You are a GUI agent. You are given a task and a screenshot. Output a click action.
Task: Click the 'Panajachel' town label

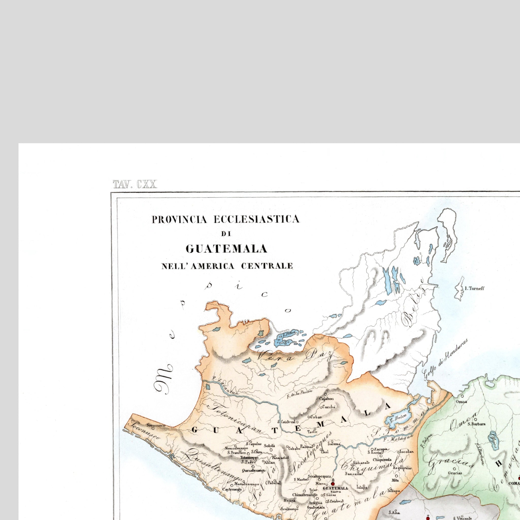281,458
